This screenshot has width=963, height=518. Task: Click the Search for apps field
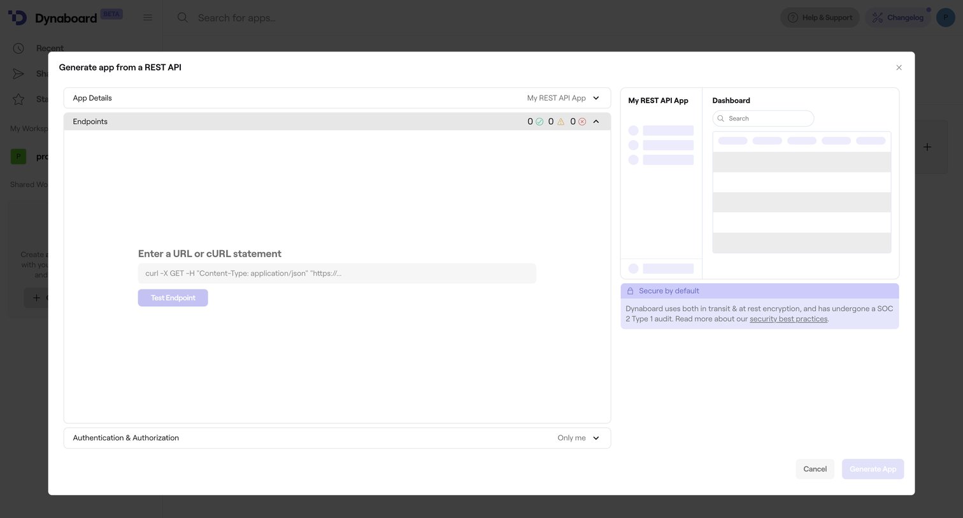[x=236, y=18]
